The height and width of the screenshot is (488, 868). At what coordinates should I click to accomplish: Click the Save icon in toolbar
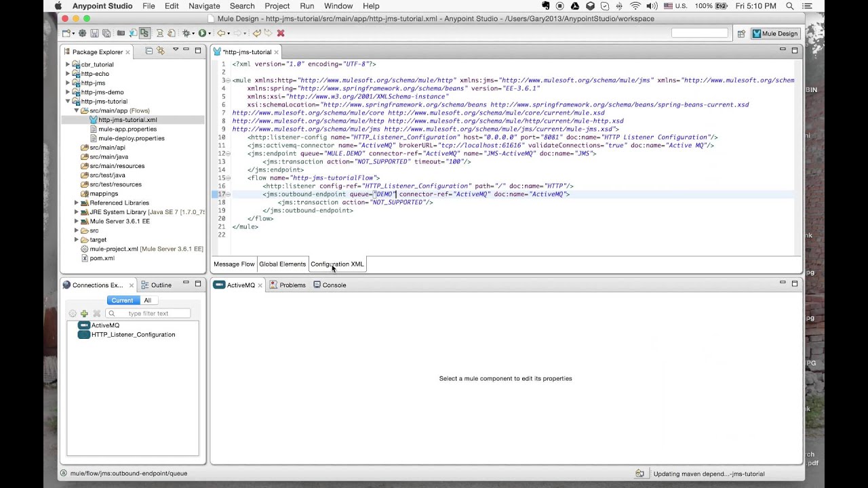click(94, 33)
